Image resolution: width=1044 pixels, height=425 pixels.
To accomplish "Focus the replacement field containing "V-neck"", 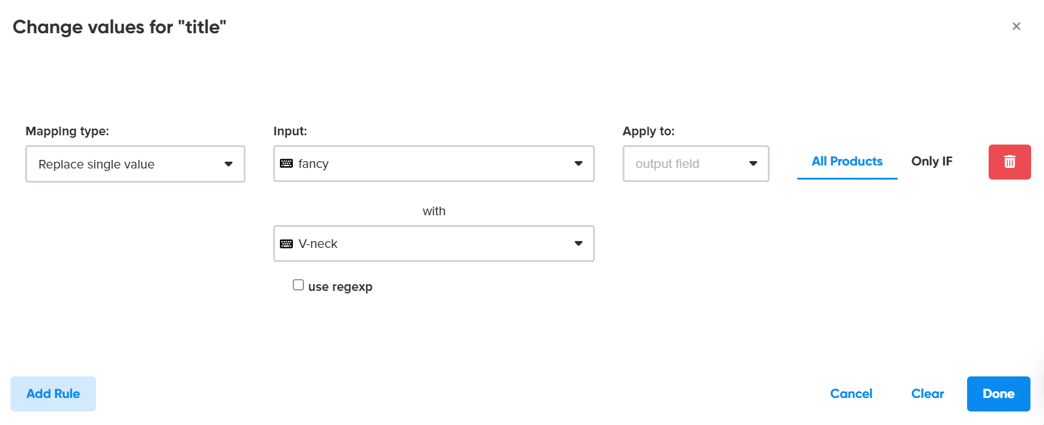I will coord(434,244).
